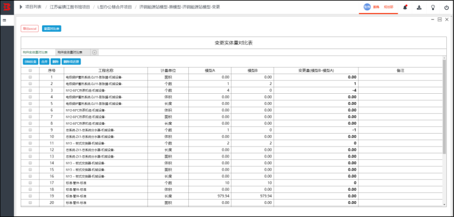The width and height of the screenshot is (454, 217).
Task: Click the table scrollbar up arrow
Action: coord(444,58)
